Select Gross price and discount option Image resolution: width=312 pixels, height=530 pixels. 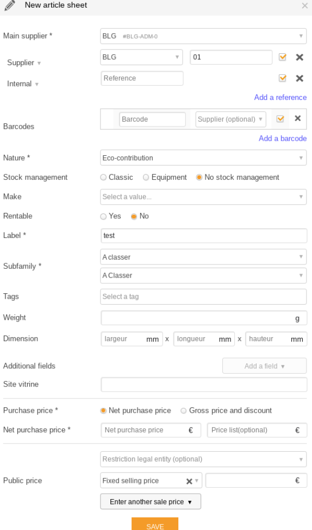pyautogui.click(x=183, y=411)
